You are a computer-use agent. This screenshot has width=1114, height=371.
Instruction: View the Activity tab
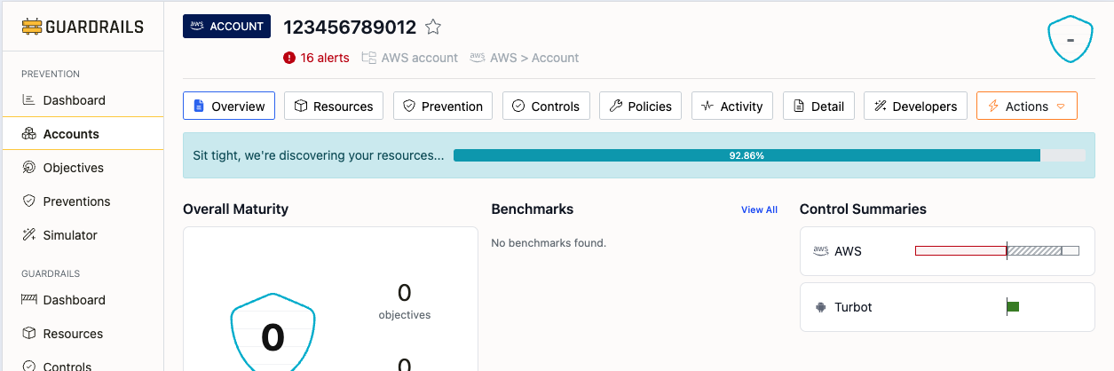(732, 106)
